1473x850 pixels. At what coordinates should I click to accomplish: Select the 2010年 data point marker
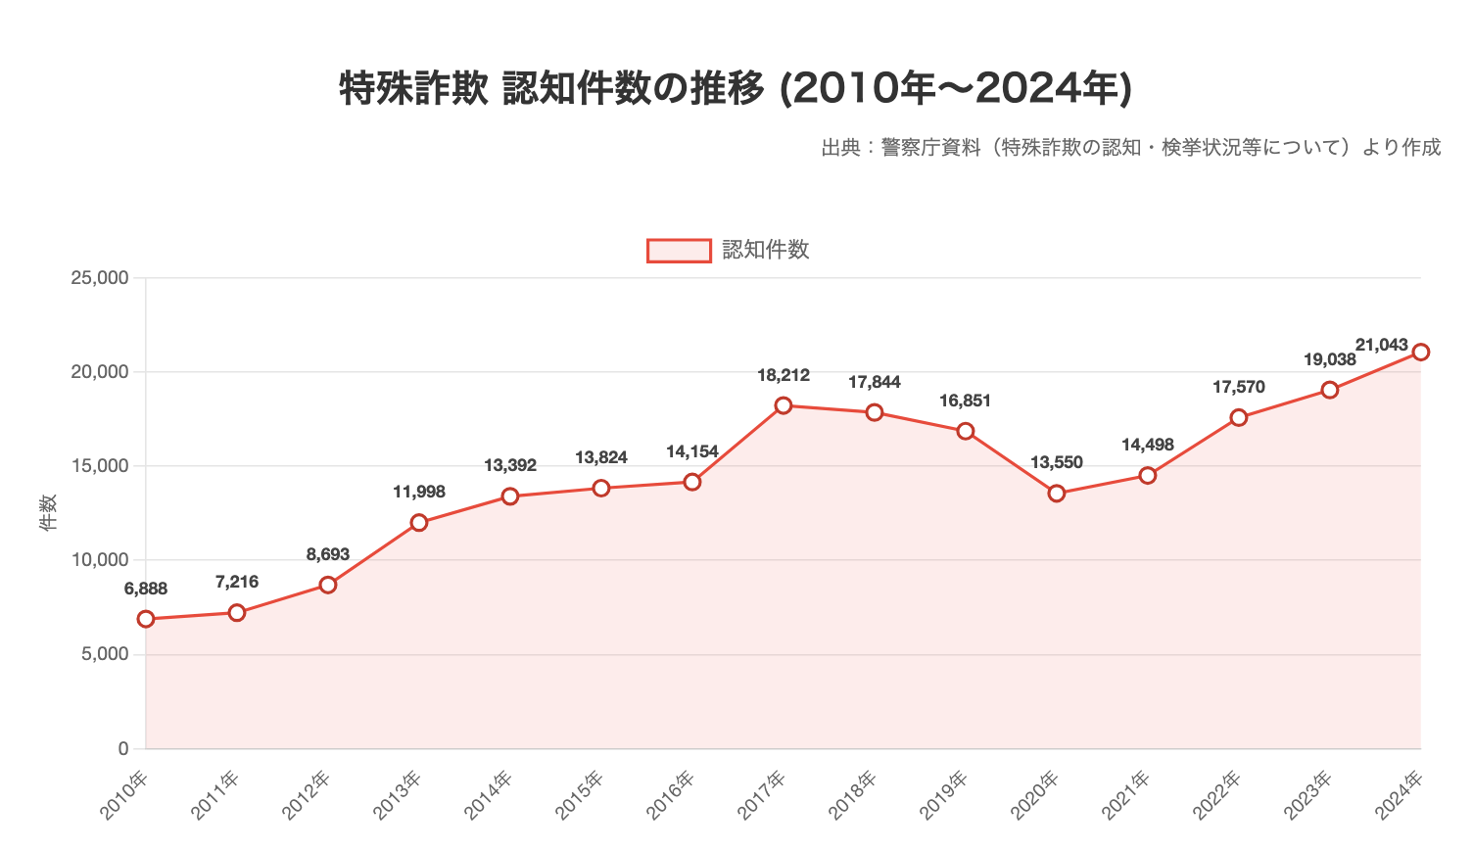point(146,617)
